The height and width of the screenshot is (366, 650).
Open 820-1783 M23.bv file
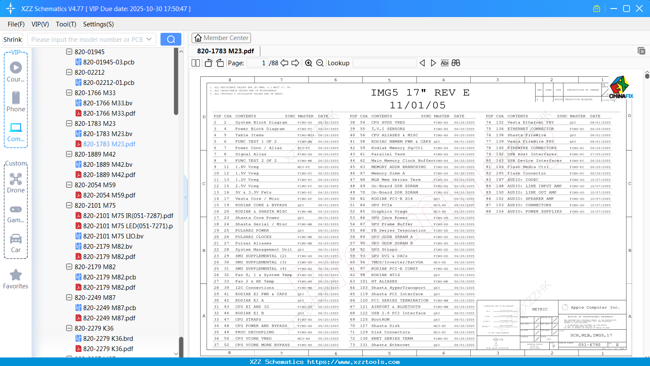click(x=104, y=134)
